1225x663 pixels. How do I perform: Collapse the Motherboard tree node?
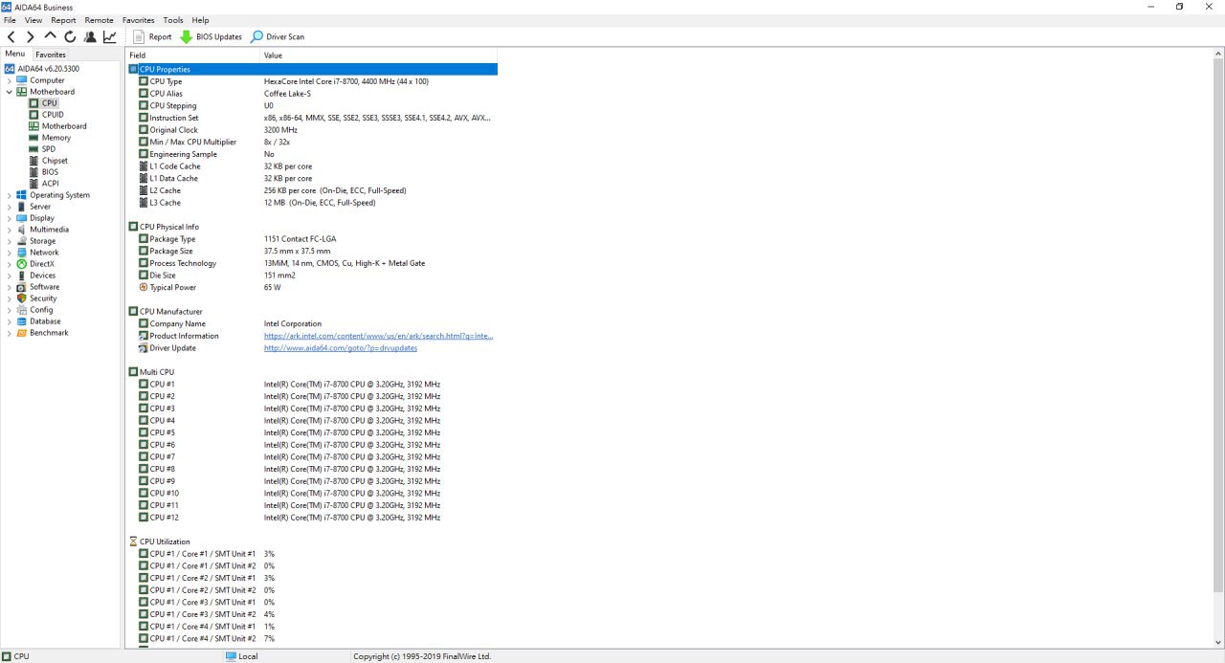tap(10, 92)
